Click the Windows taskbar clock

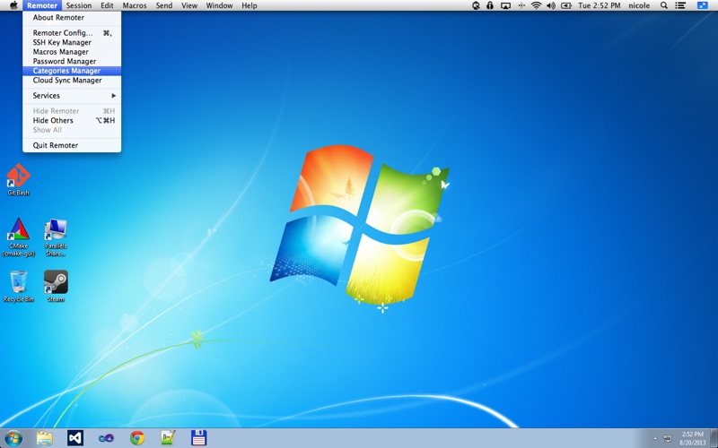click(x=692, y=438)
